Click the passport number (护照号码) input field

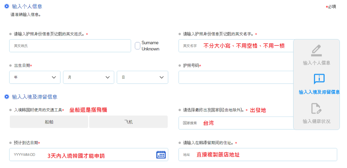coord(236,77)
